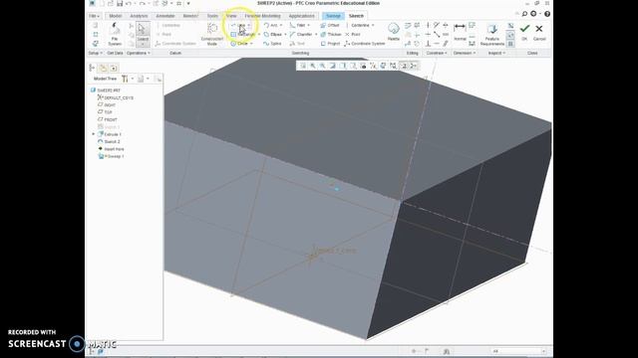Screen dimensions: 638x358
Task: Click the Project tool
Action: click(330, 44)
